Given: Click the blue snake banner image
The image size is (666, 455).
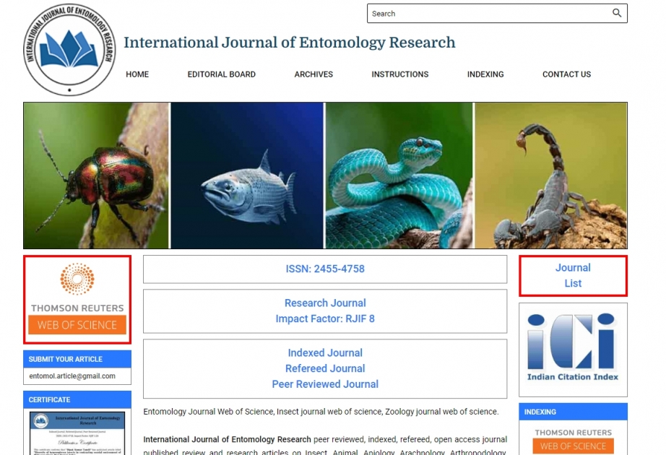Looking at the screenshot, I should point(399,175).
